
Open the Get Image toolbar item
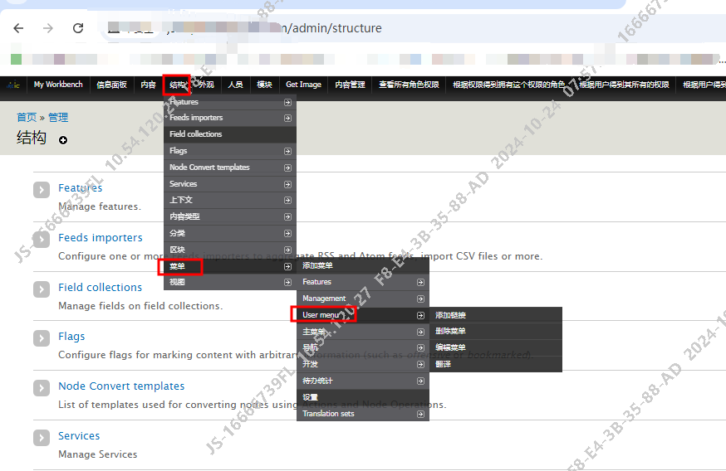(x=303, y=85)
